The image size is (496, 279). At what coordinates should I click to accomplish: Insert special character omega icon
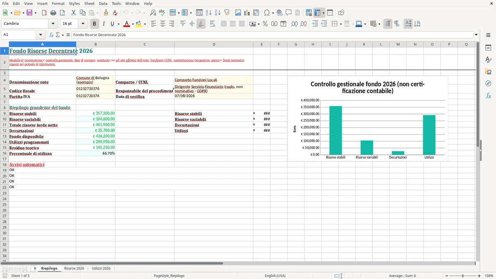pos(267,13)
